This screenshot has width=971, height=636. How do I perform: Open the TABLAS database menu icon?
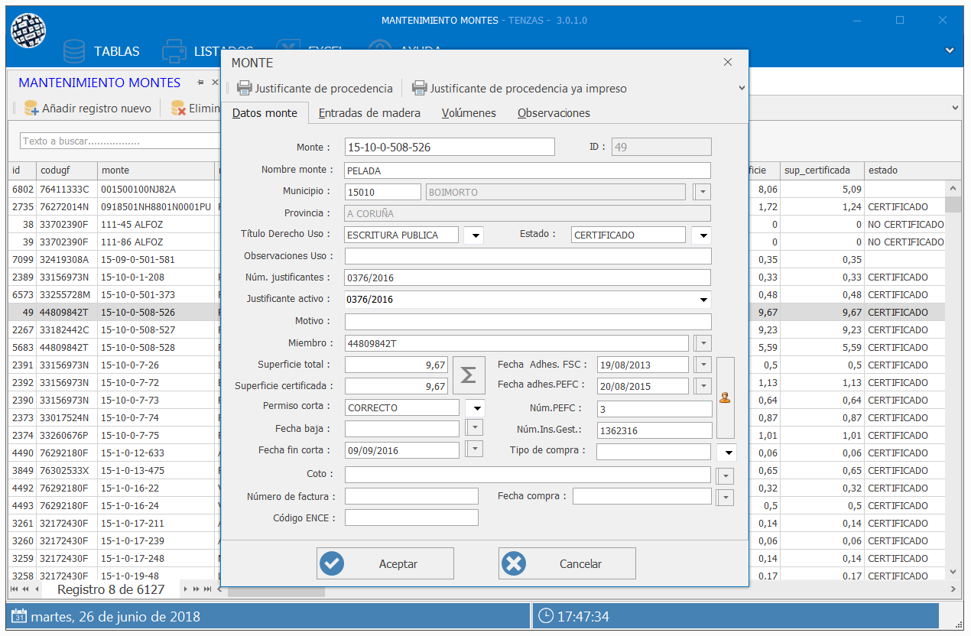(x=75, y=52)
